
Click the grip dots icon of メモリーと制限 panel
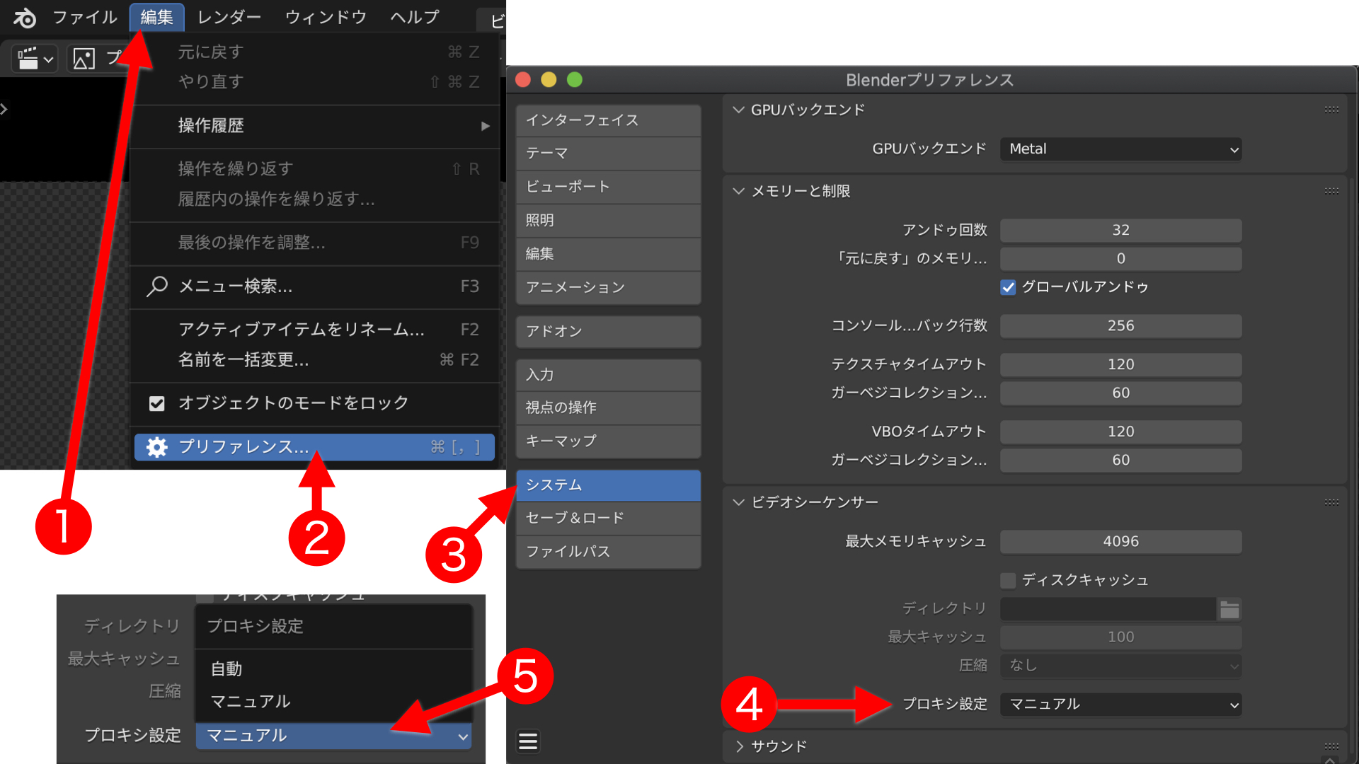[1331, 191]
